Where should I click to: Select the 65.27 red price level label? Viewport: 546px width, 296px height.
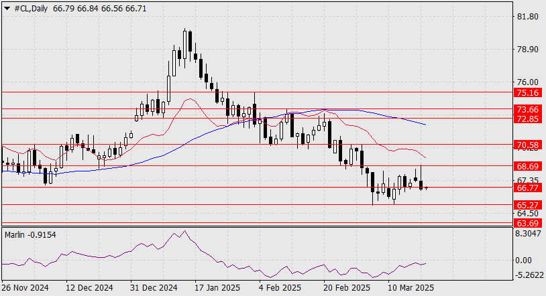[x=527, y=205]
